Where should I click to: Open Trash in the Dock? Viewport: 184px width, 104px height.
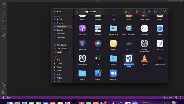click(x=174, y=103)
